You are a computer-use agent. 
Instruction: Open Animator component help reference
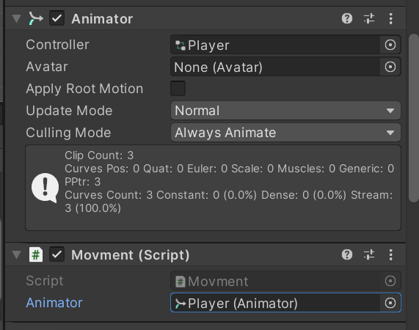[x=347, y=18]
